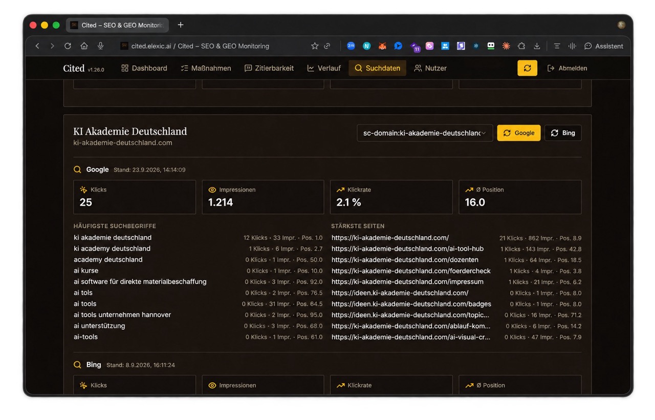Open the /dozenten page row

click(456, 260)
